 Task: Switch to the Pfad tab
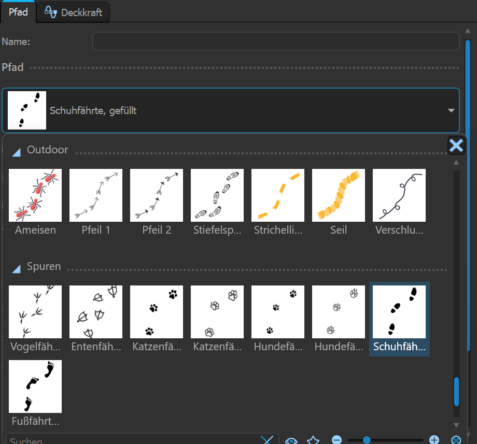(18, 12)
